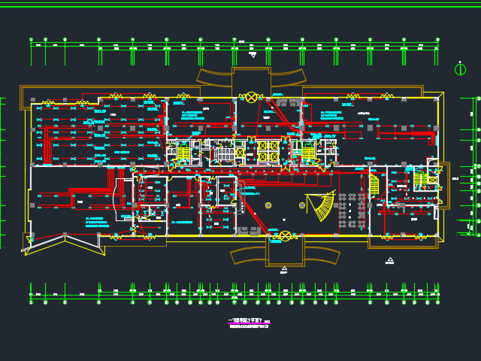This screenshot has width=481, height=361.
Task: Select the revolving door symbol at the north entrance
Action: tap(251, 98)
